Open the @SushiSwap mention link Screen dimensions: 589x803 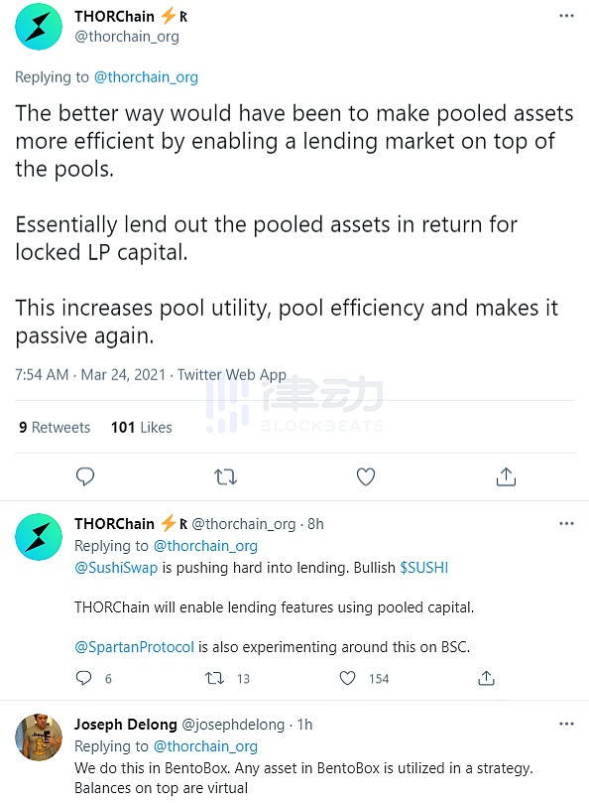click(x=116, y=568)
